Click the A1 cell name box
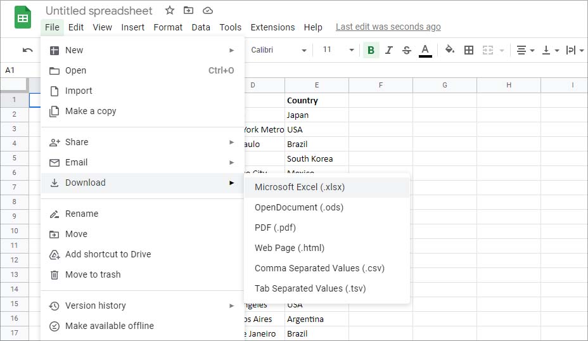 pyautogui.click(x=13, y=70)
